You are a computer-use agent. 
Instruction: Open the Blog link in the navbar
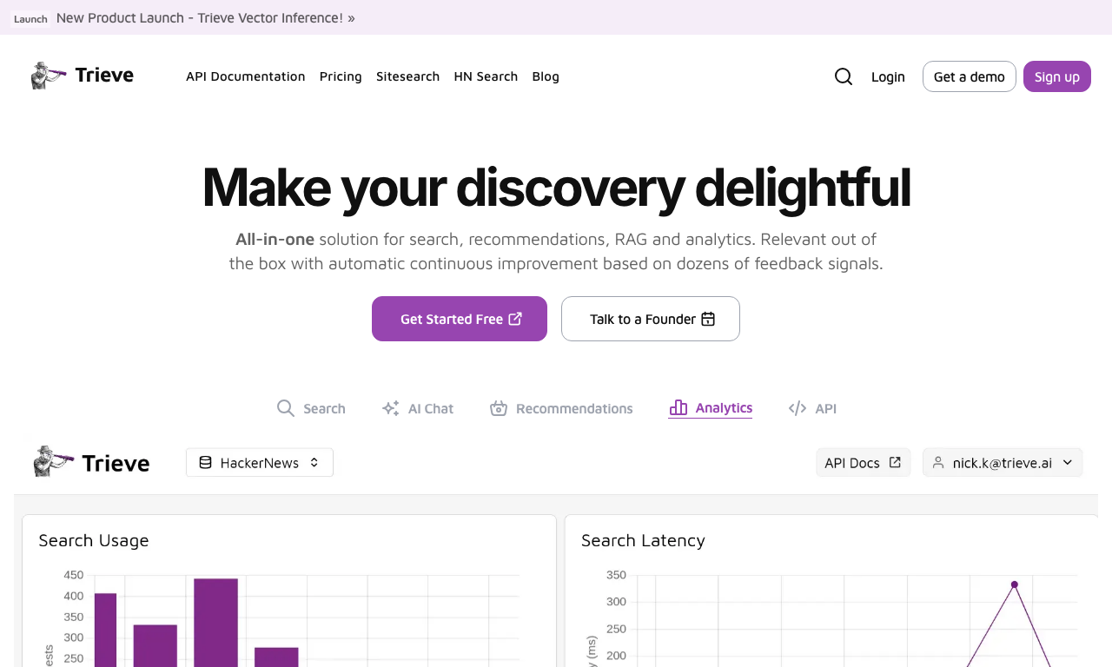546,76
